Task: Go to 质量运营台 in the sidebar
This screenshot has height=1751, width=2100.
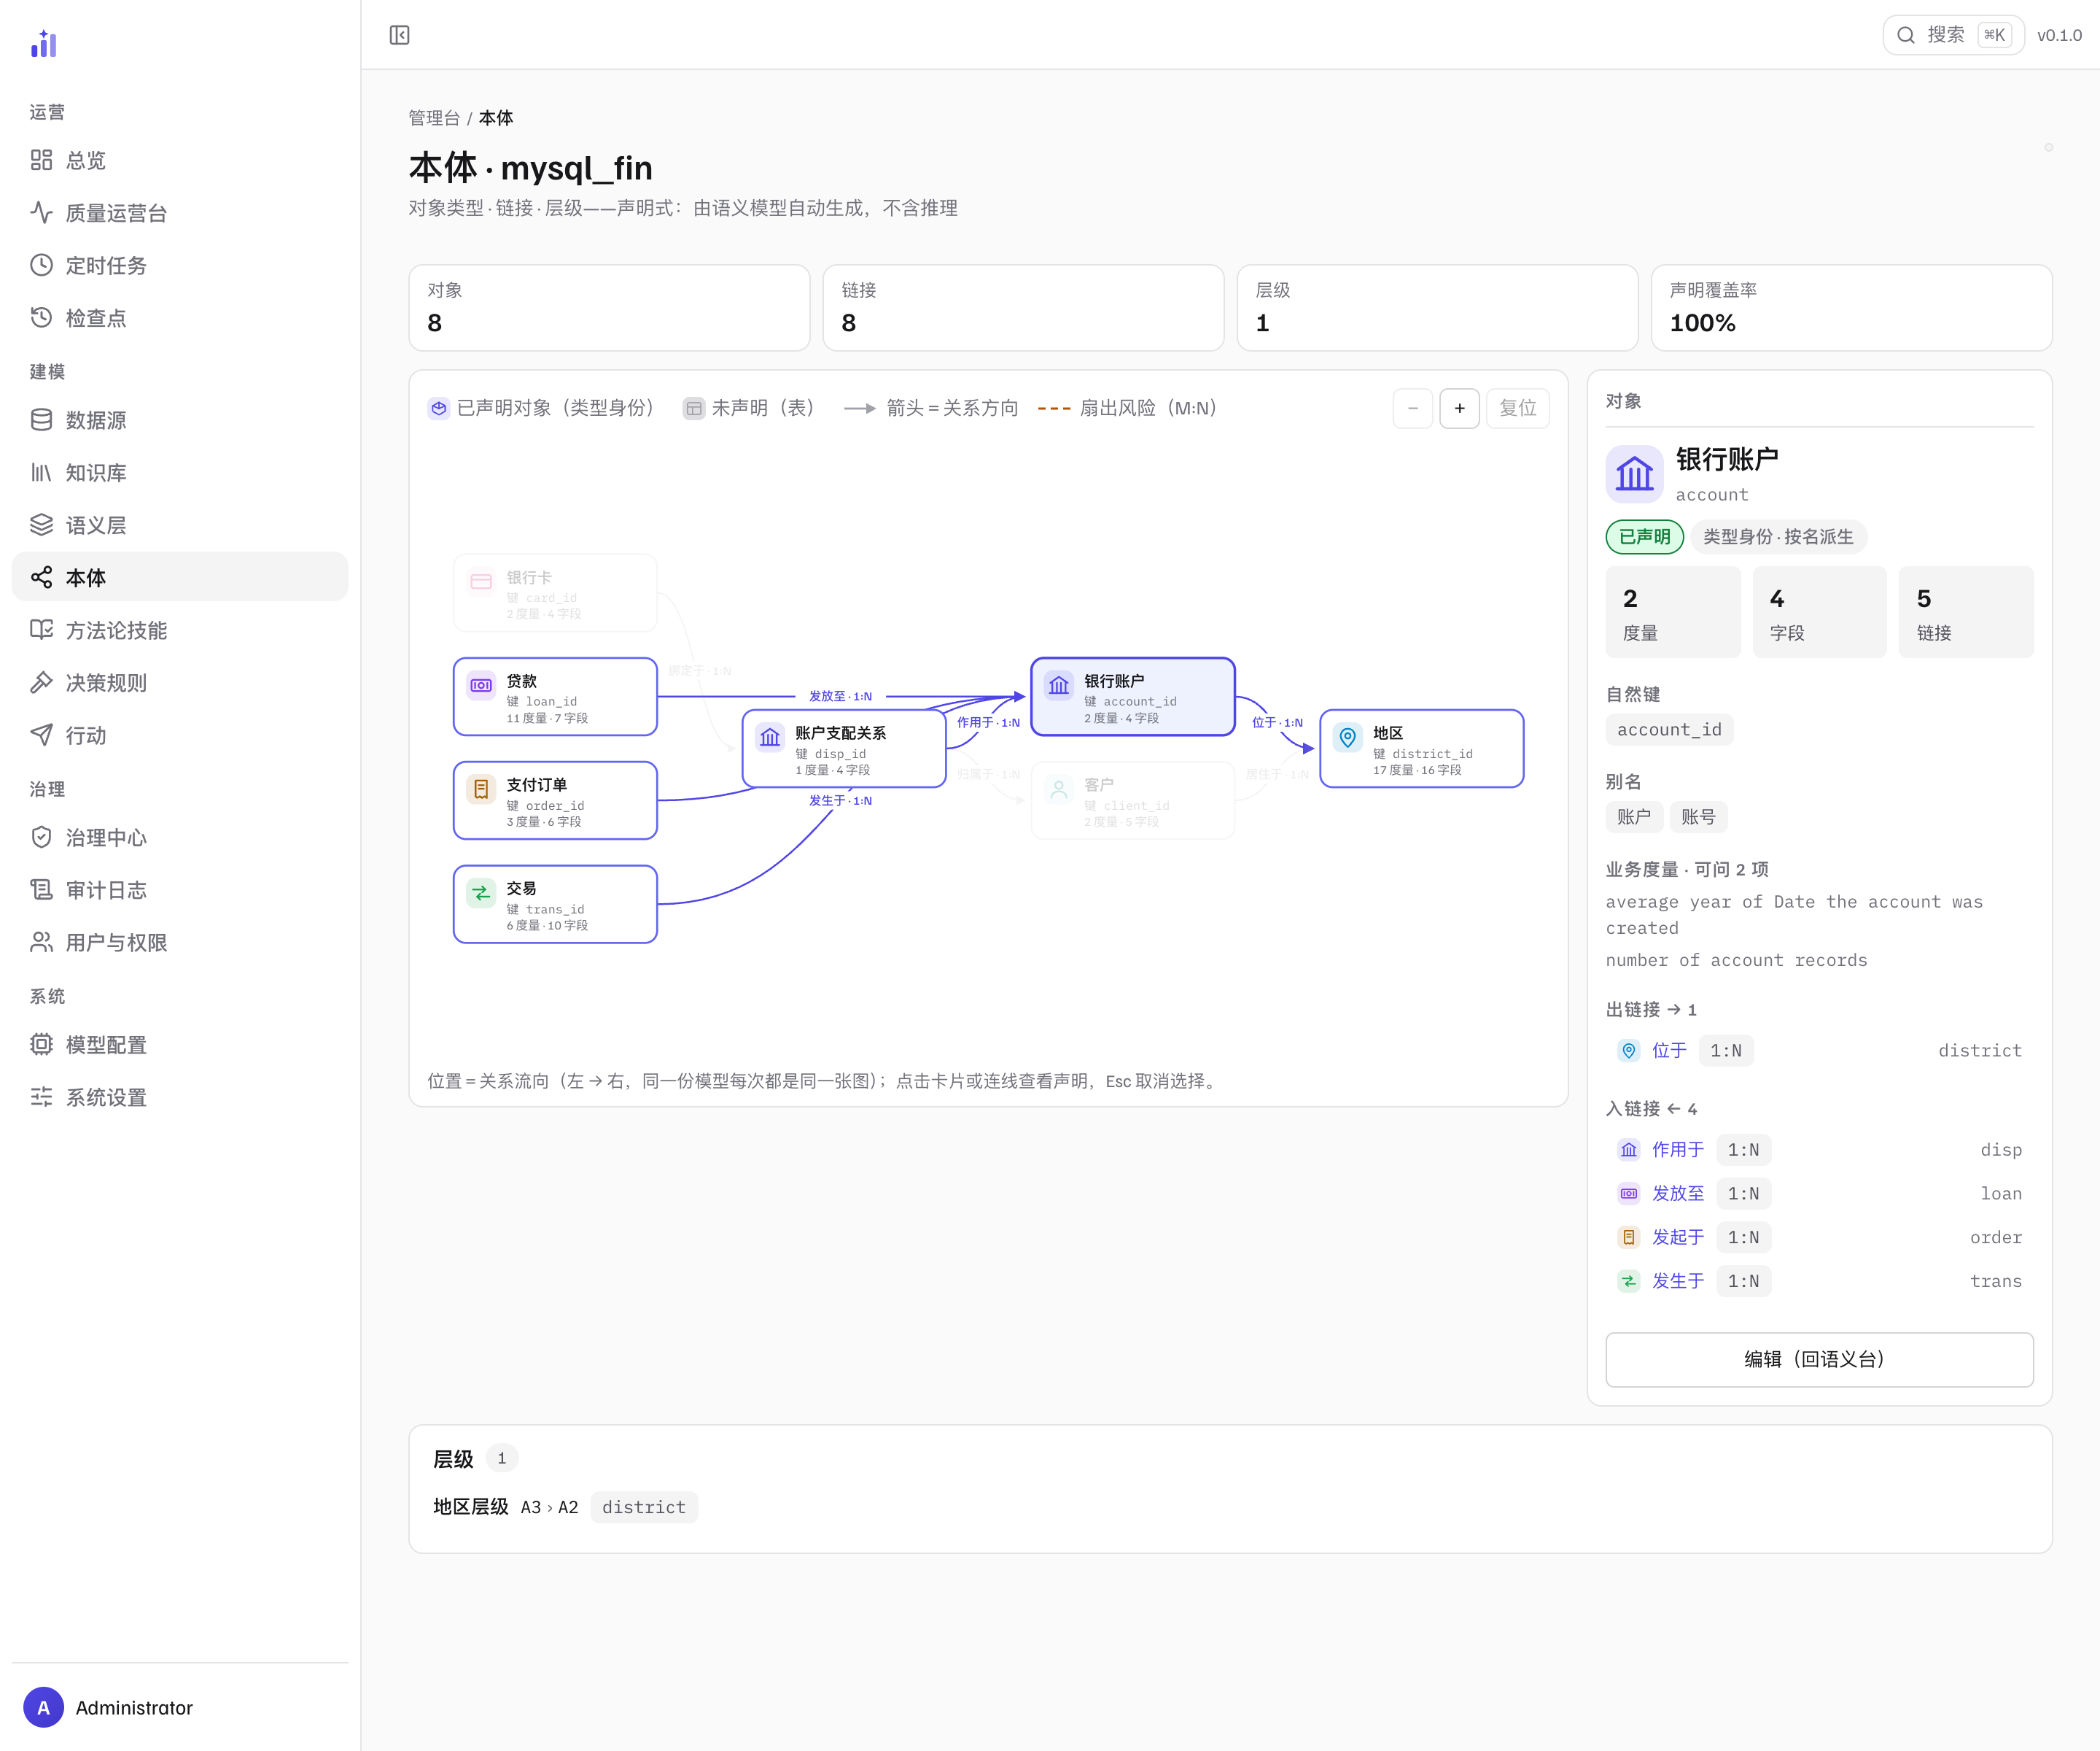Action: [x=180, y=213]
